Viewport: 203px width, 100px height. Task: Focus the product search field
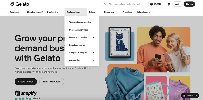(x=125, y=4)
